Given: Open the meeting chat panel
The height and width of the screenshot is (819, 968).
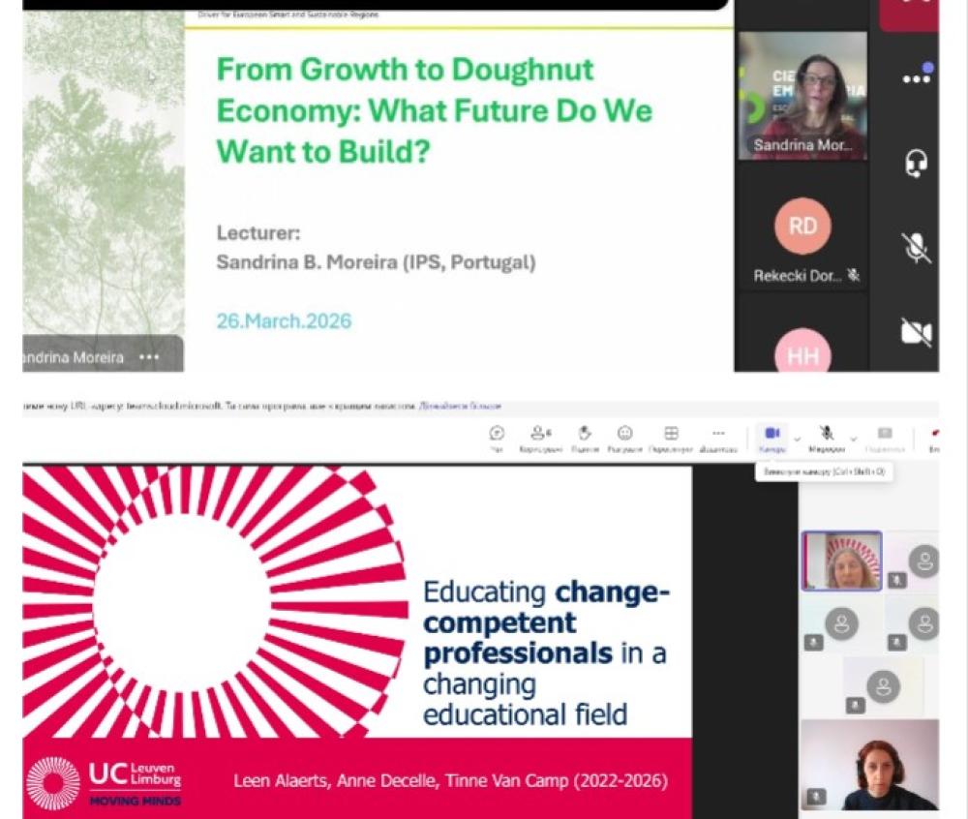Looking at the screenshot, I should [497, 437].
